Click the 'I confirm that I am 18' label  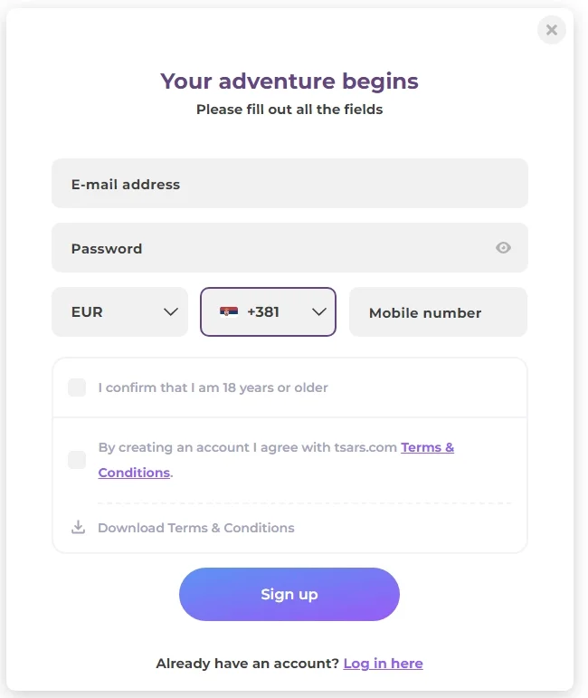[x=213, y=387]
